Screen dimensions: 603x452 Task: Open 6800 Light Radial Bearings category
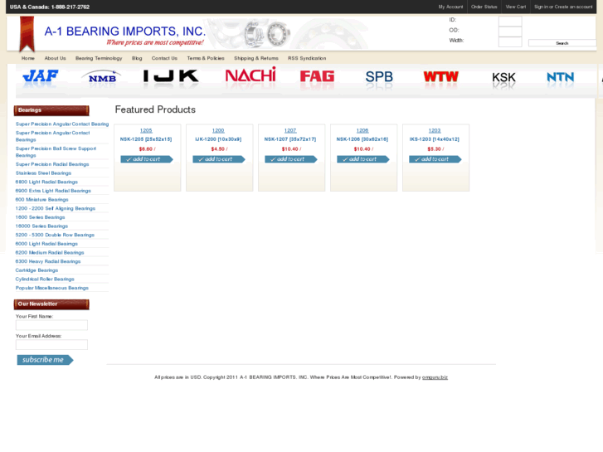pyautogui.click(x=46, y=182)
